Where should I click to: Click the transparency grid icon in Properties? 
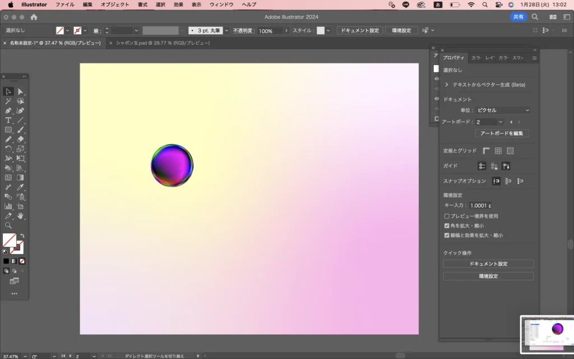coord(510,151)
